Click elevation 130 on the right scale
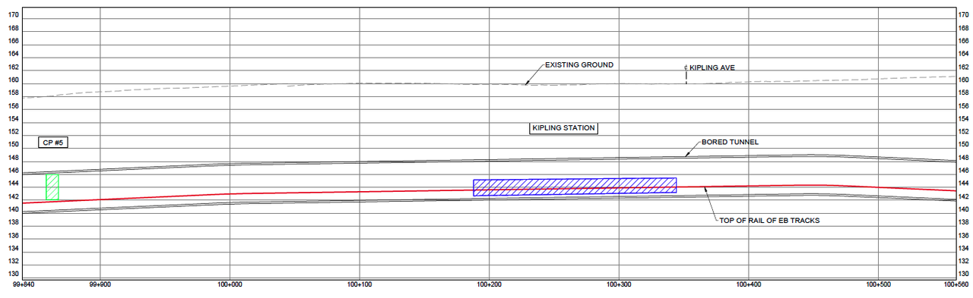This screenshot has width=973, height=298. [x=963, y=274]
